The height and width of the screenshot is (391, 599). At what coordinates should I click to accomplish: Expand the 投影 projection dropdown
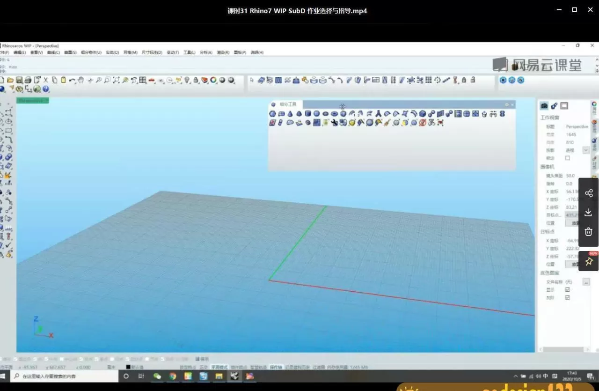[x=585, y=150]
